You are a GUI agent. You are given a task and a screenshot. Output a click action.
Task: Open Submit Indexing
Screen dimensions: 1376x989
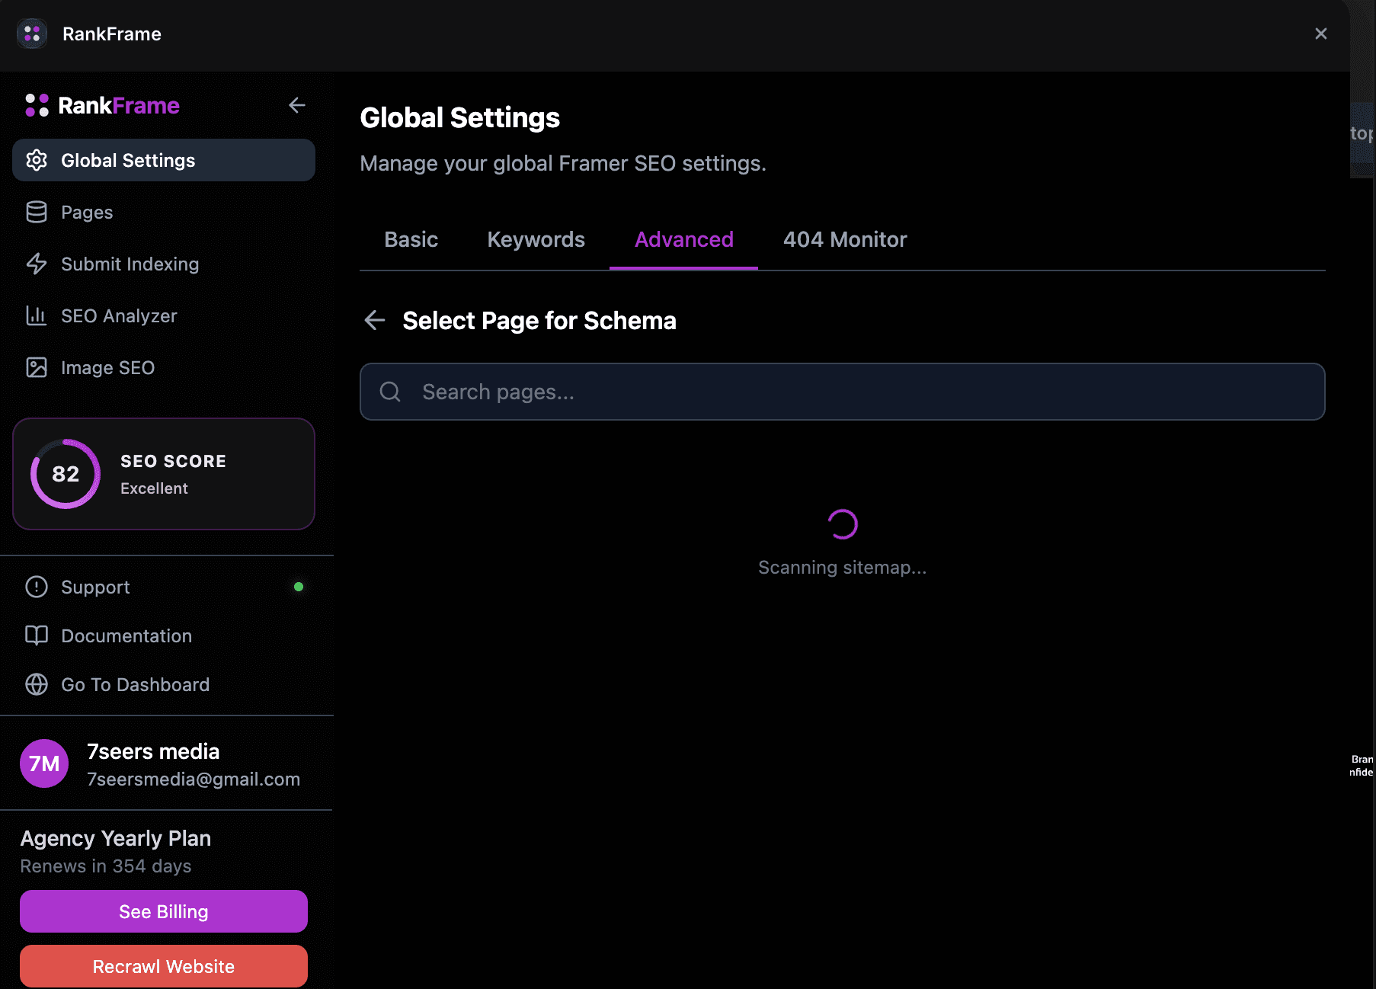[x=164, y=264]
